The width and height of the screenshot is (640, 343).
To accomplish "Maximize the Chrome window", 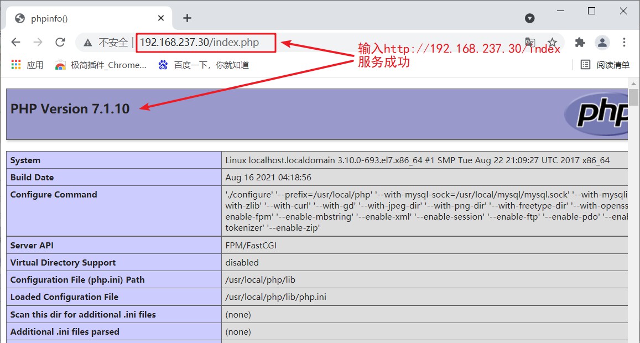I will point(591,11).
